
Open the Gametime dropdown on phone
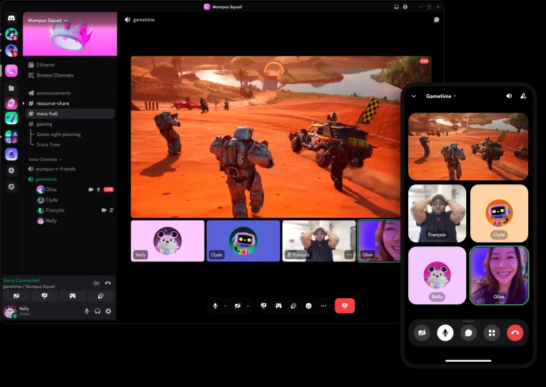(441, 96)
